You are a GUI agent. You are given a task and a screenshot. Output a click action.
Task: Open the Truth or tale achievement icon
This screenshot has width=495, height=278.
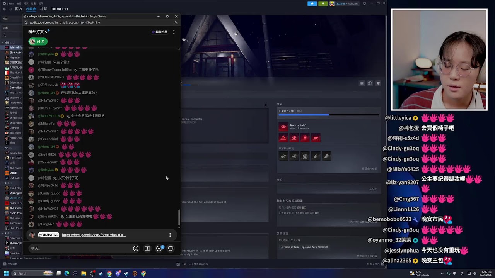283,127
